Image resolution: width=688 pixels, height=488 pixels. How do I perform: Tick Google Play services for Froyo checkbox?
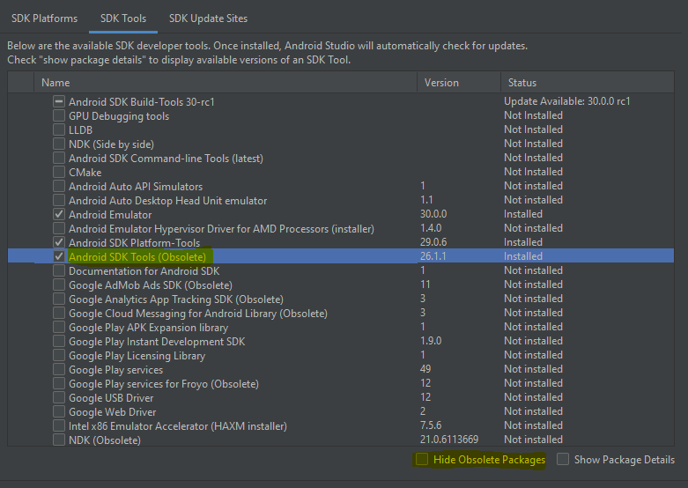point(59,383)
